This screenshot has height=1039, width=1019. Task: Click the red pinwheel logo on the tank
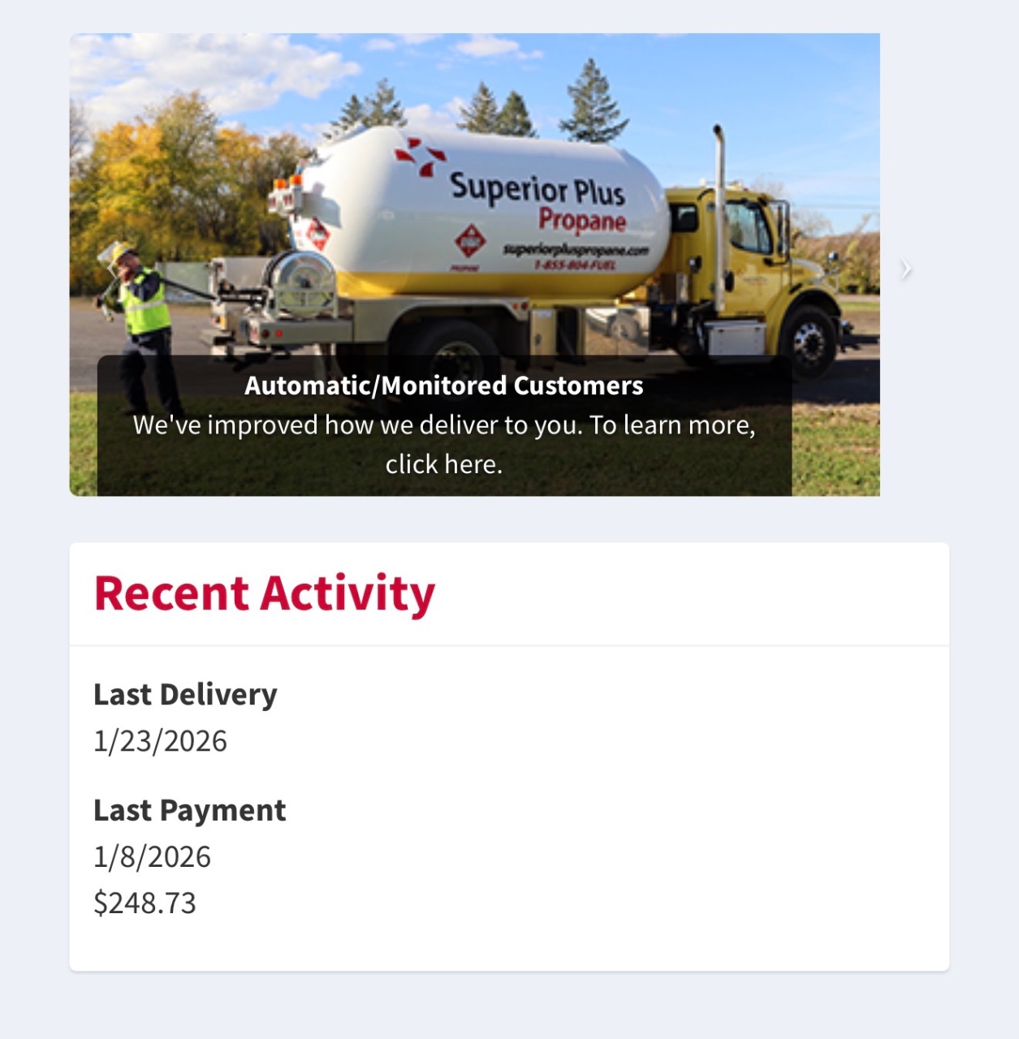420,156
